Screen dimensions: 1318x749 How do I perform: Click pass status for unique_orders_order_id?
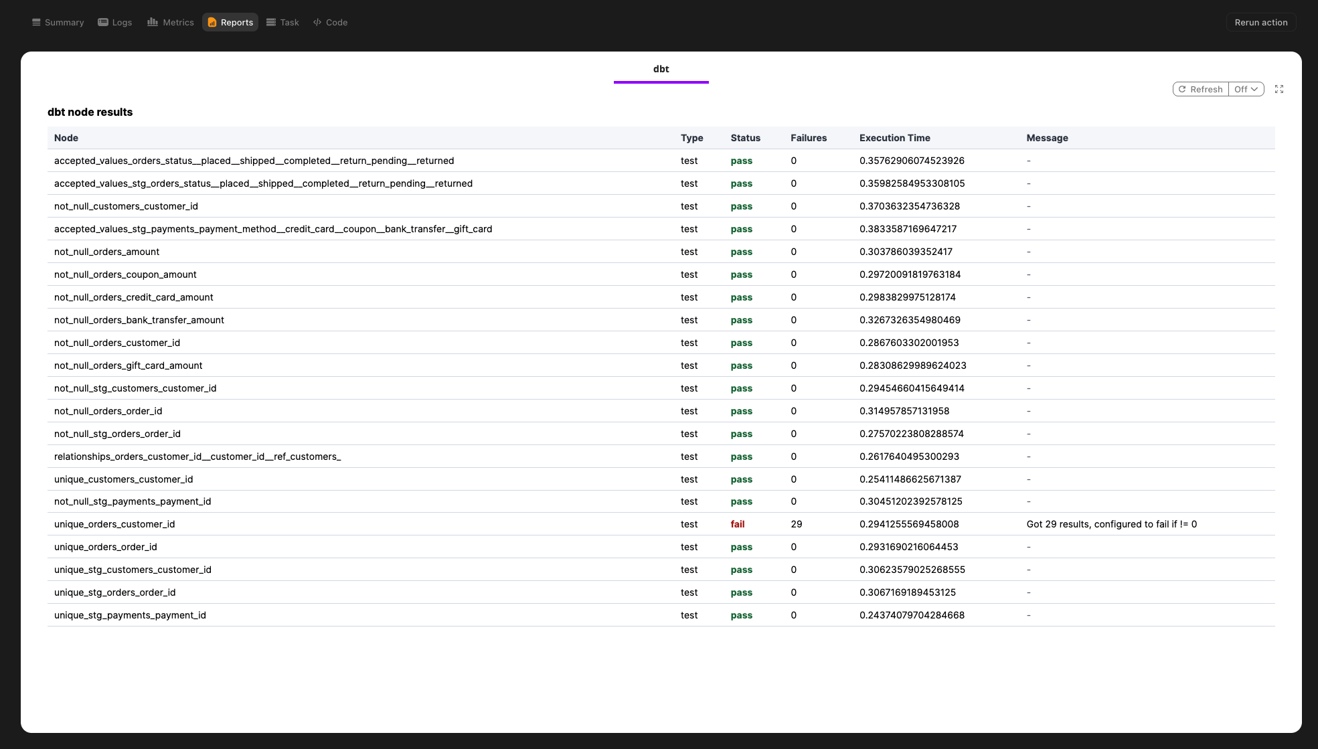[742, 547]
